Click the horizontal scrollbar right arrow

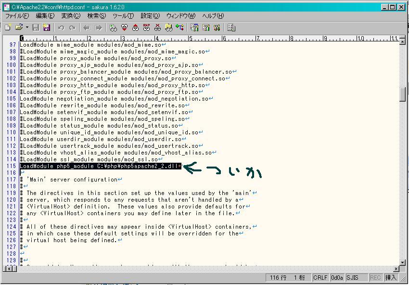click(x=396, y=269)
